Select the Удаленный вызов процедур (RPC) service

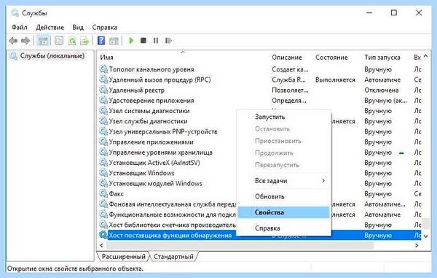(x=160, y=80)
